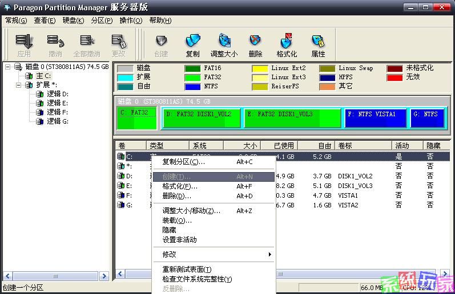The height and width of the screenshot is (294, 455).
Task: Choose 隐藏 in context menu
Action: pos(214,230)
